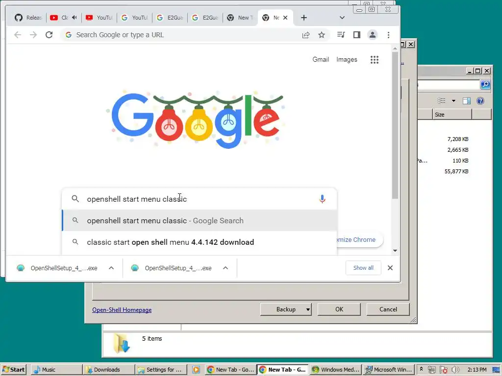
Task: Open the Settings for taskbar button
Action: (161, 370)
